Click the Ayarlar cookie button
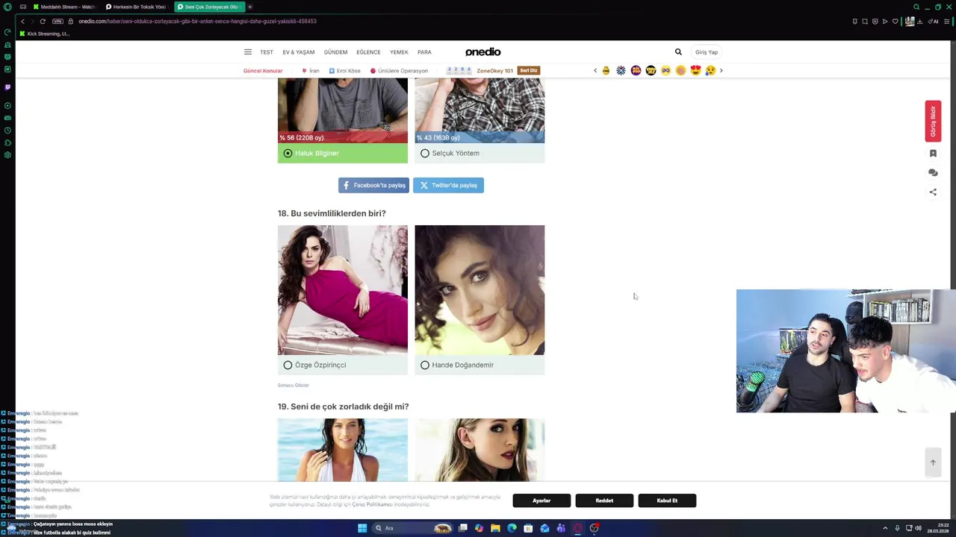Screen dimensions: 956x537 click(541, 500)
